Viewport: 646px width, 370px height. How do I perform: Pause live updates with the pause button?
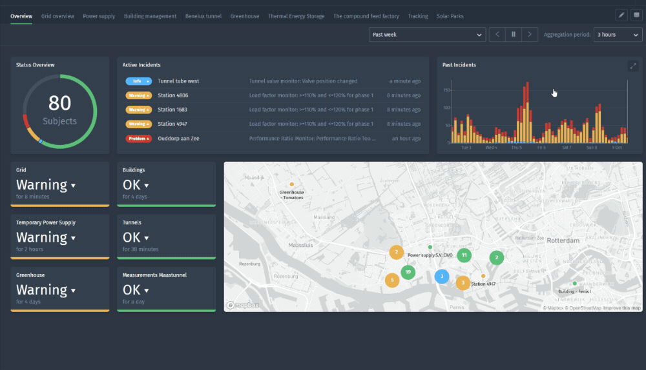click(x=514, y=35)
